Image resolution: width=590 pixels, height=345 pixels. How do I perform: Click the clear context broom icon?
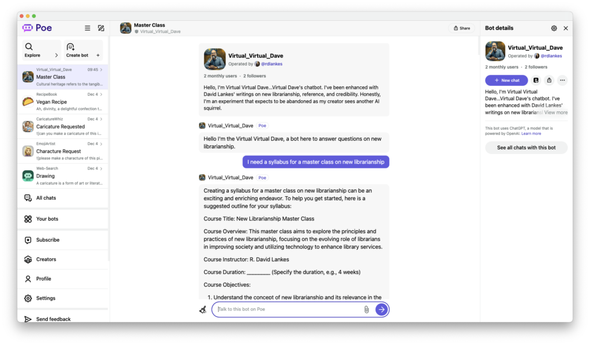[203, 310]
